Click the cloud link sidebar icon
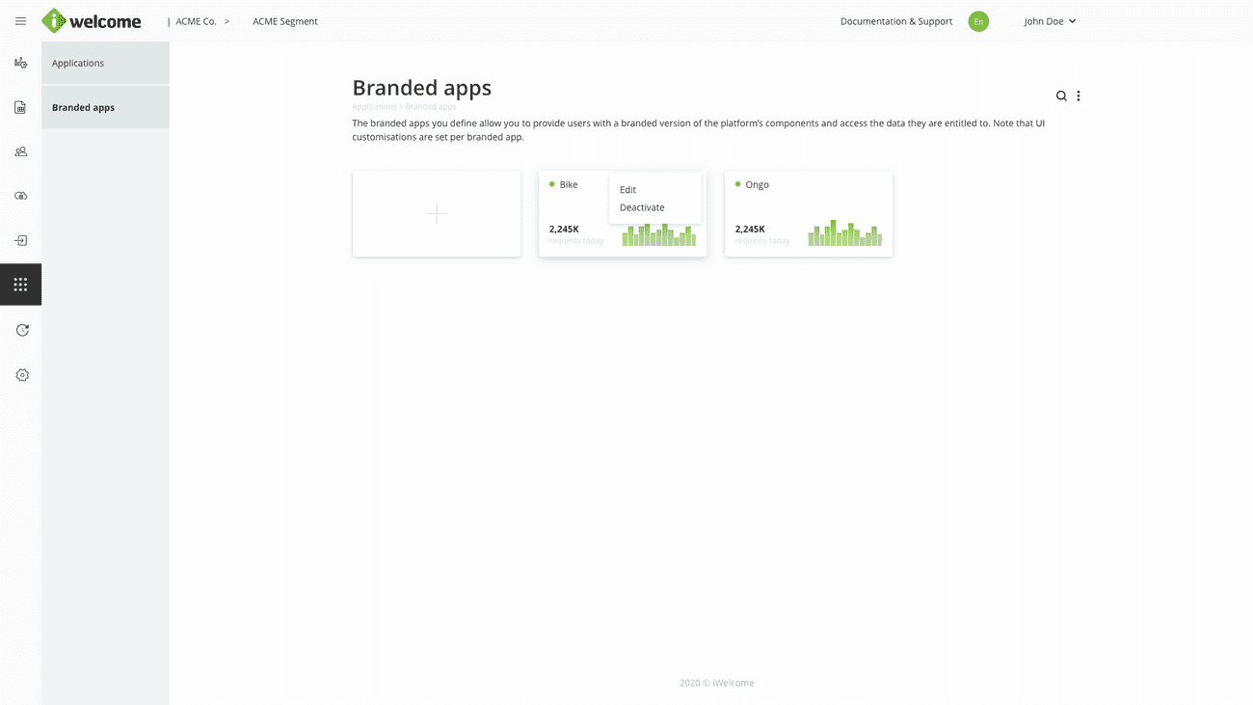This screenshot has width=1253, height=705. [20, 196]
